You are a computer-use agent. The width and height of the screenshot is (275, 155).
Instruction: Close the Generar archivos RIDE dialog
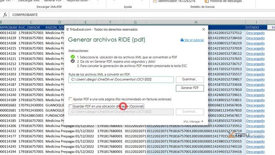(203, 29)
